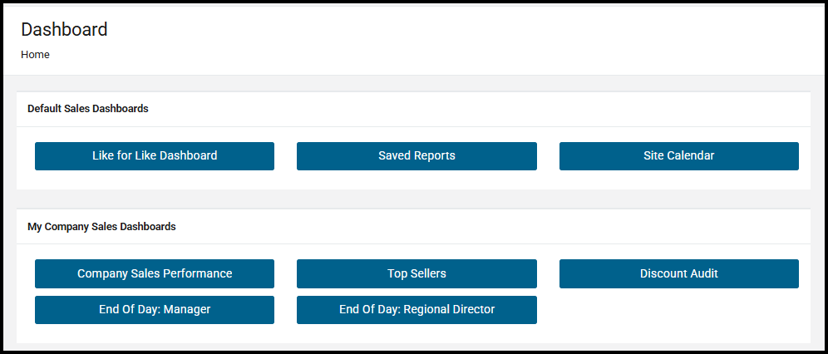Audit discounts via Discount Audit

tap(678, 273)
